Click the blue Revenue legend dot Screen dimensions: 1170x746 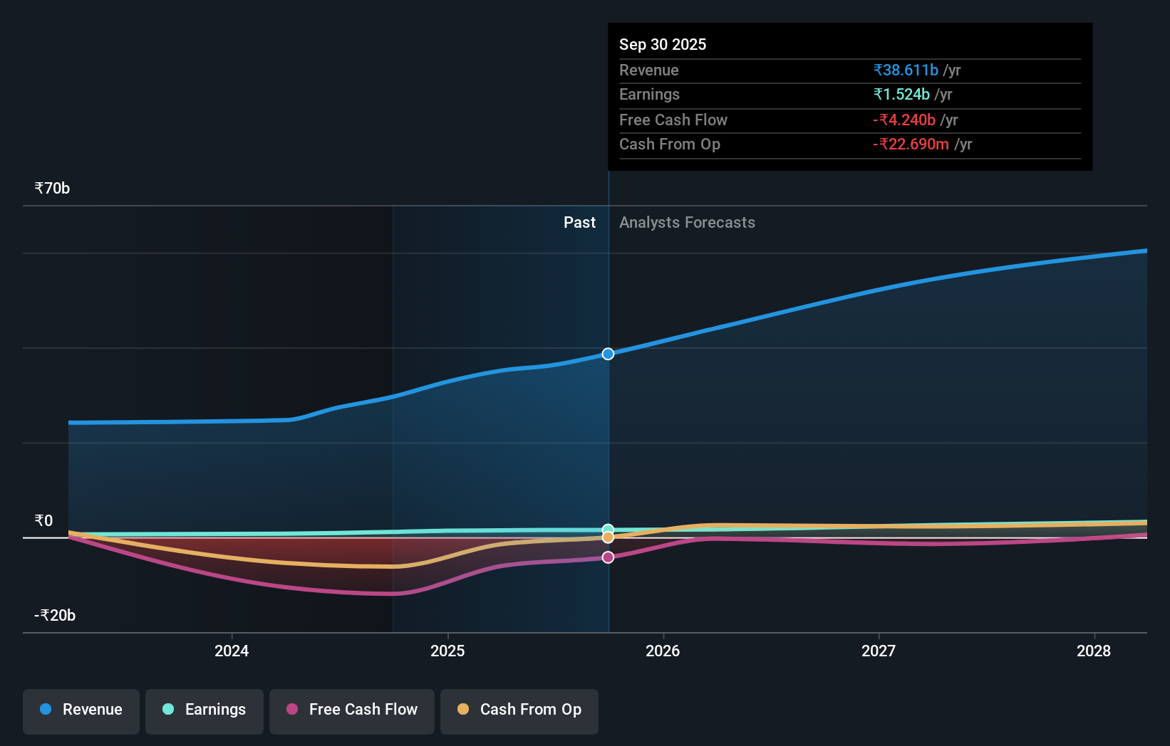[45, 710]
